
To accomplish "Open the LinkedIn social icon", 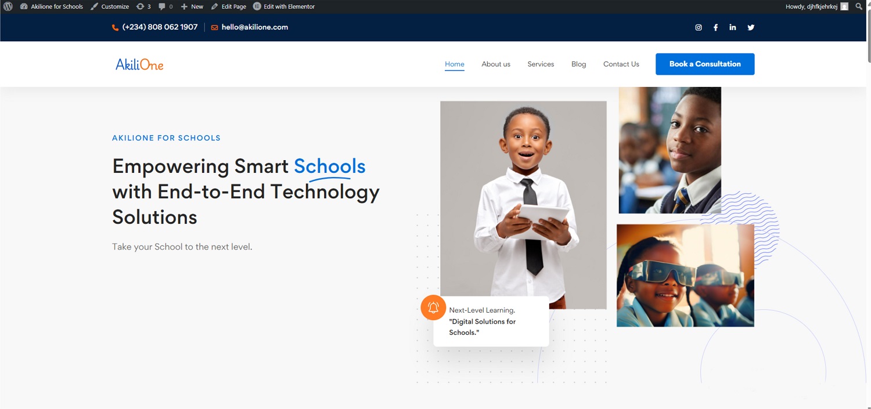I will (733, 27).
